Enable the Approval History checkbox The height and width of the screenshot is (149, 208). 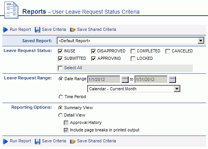(x=66, y=123)
